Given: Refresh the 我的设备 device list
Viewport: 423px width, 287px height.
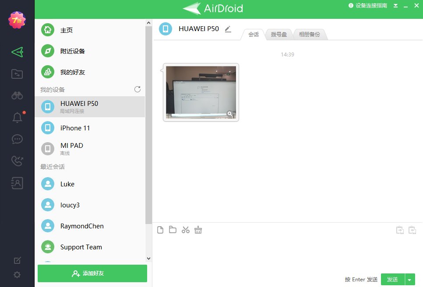Looking at the screenshot, I should pyautogui.click(x=137, y=89).
